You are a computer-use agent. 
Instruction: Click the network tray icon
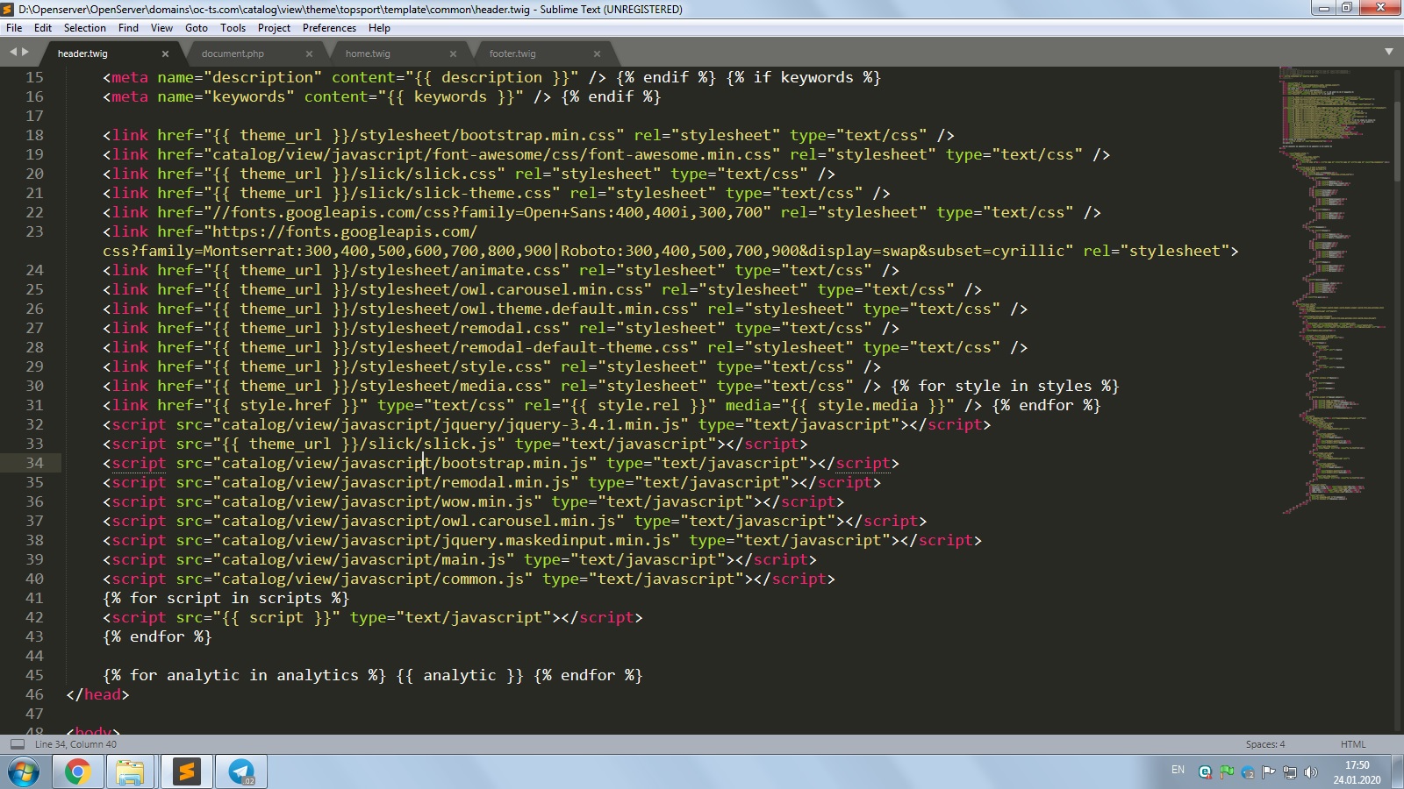[1290, 772]
